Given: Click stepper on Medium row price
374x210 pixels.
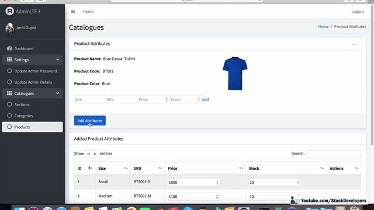Looking at the screenshot, I should click(x=217, y=197).
